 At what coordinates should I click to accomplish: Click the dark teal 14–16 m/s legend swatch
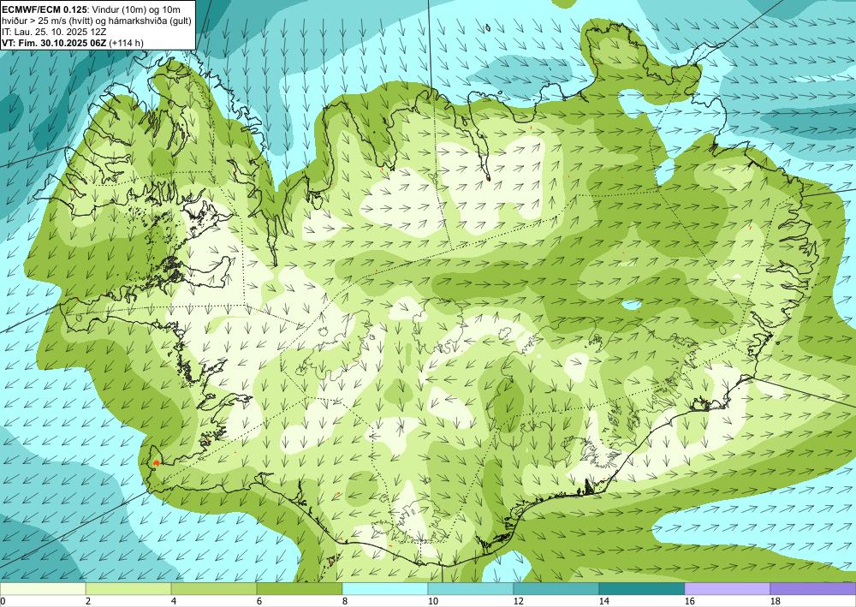[x=641, y=588]
